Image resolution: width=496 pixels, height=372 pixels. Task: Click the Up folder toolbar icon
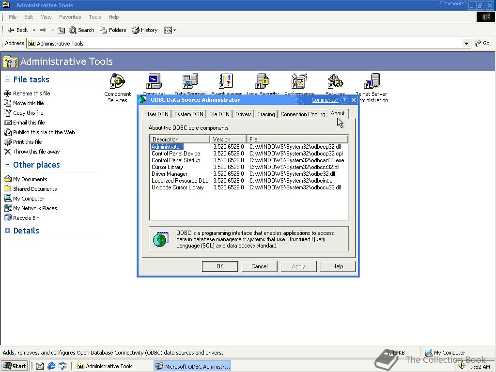[62, 30]
